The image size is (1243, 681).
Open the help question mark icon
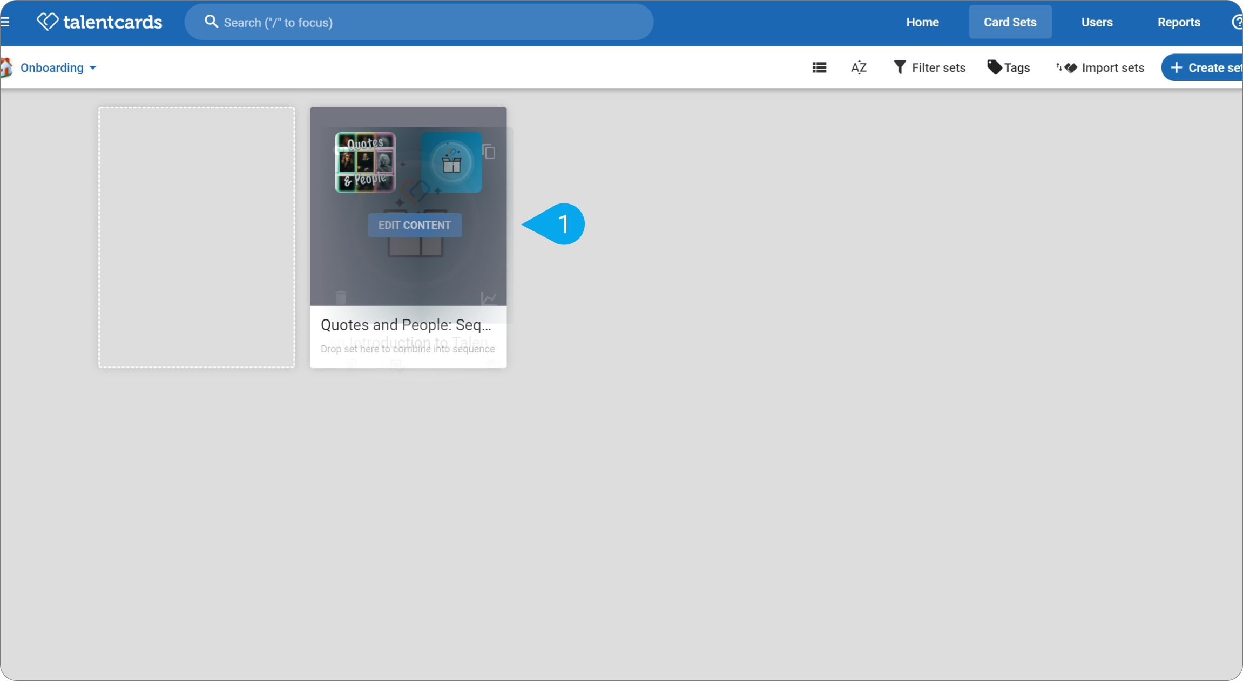[1237, 22]
